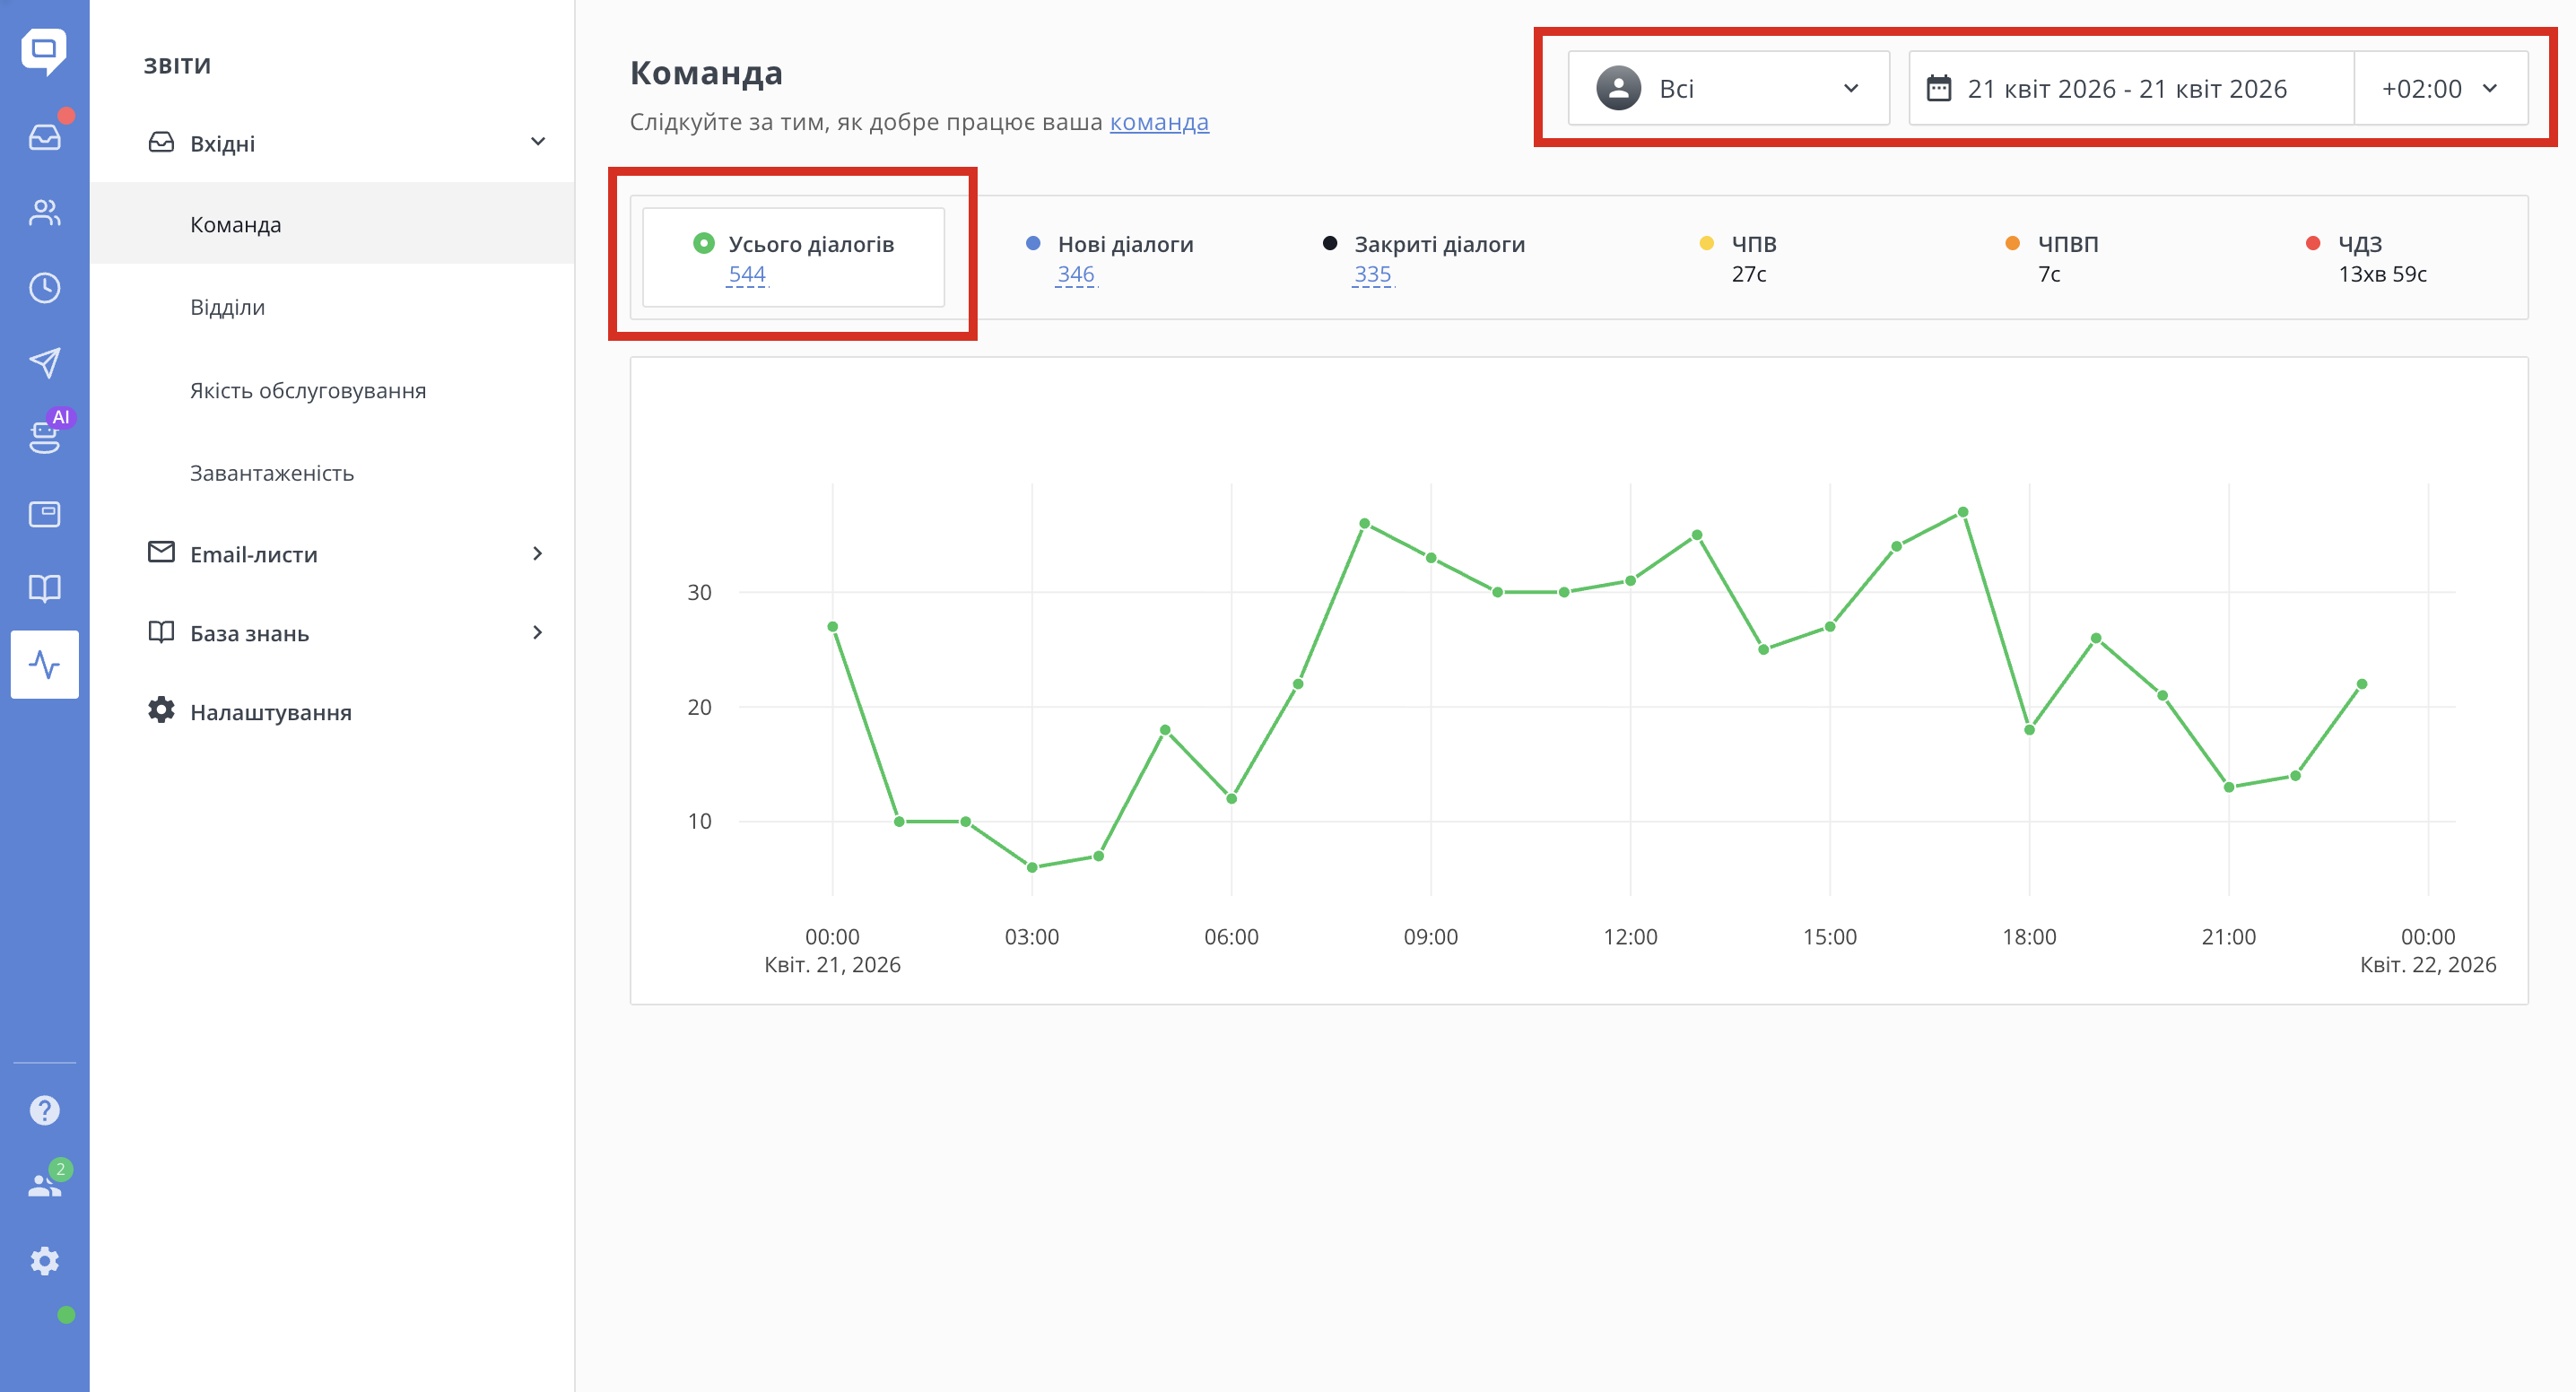Open the date range picker field
The image size is (2576, 1392).
pos(2128,89)
